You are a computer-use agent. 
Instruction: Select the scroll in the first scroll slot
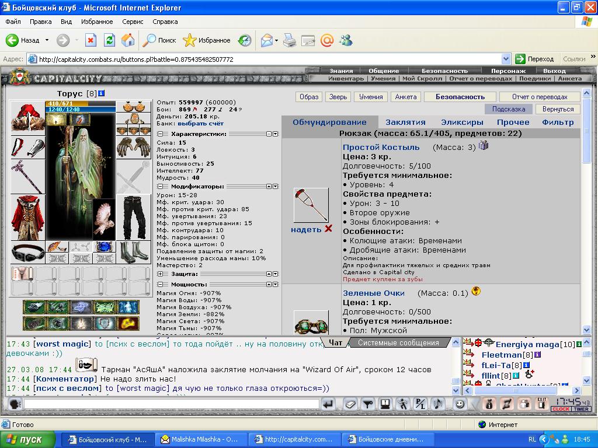coord(23,274)
